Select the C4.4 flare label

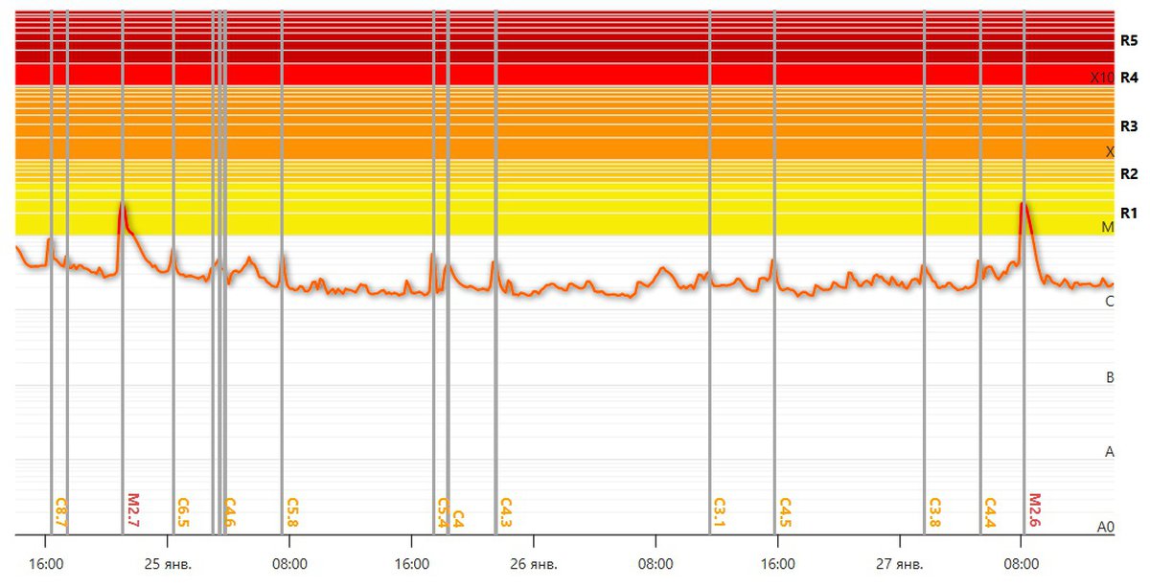pyautogui.click(x=991, y=511)
